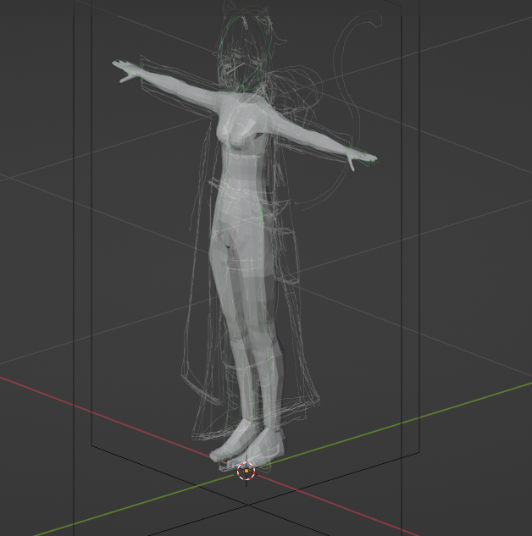Click the red-white 3D cursor circle

[x=247, y=471]
